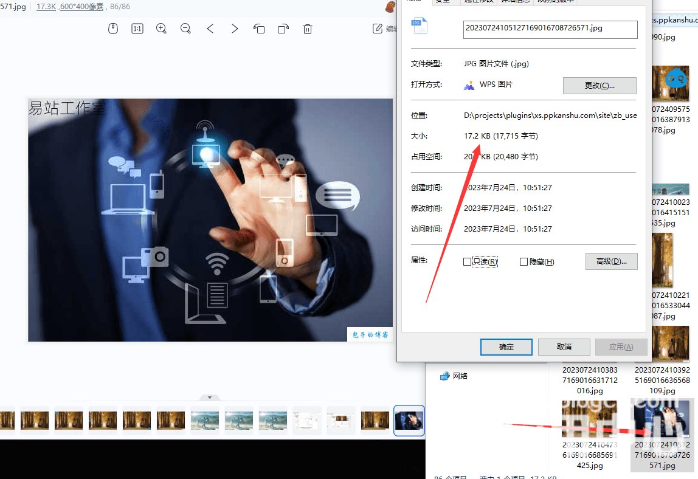Click the 17.2 KB (17,715 字节) size value
This screenshot has width=698, height=479.
coord(501,136)
